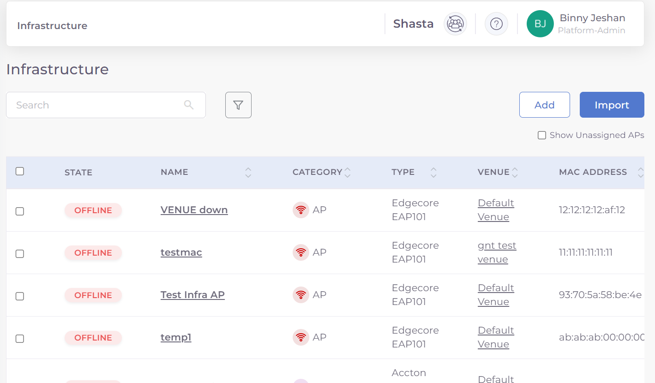This screenshot has width=655, height=383.
Task: Open the gnt test venue link
Action: (x=497, y=252)
